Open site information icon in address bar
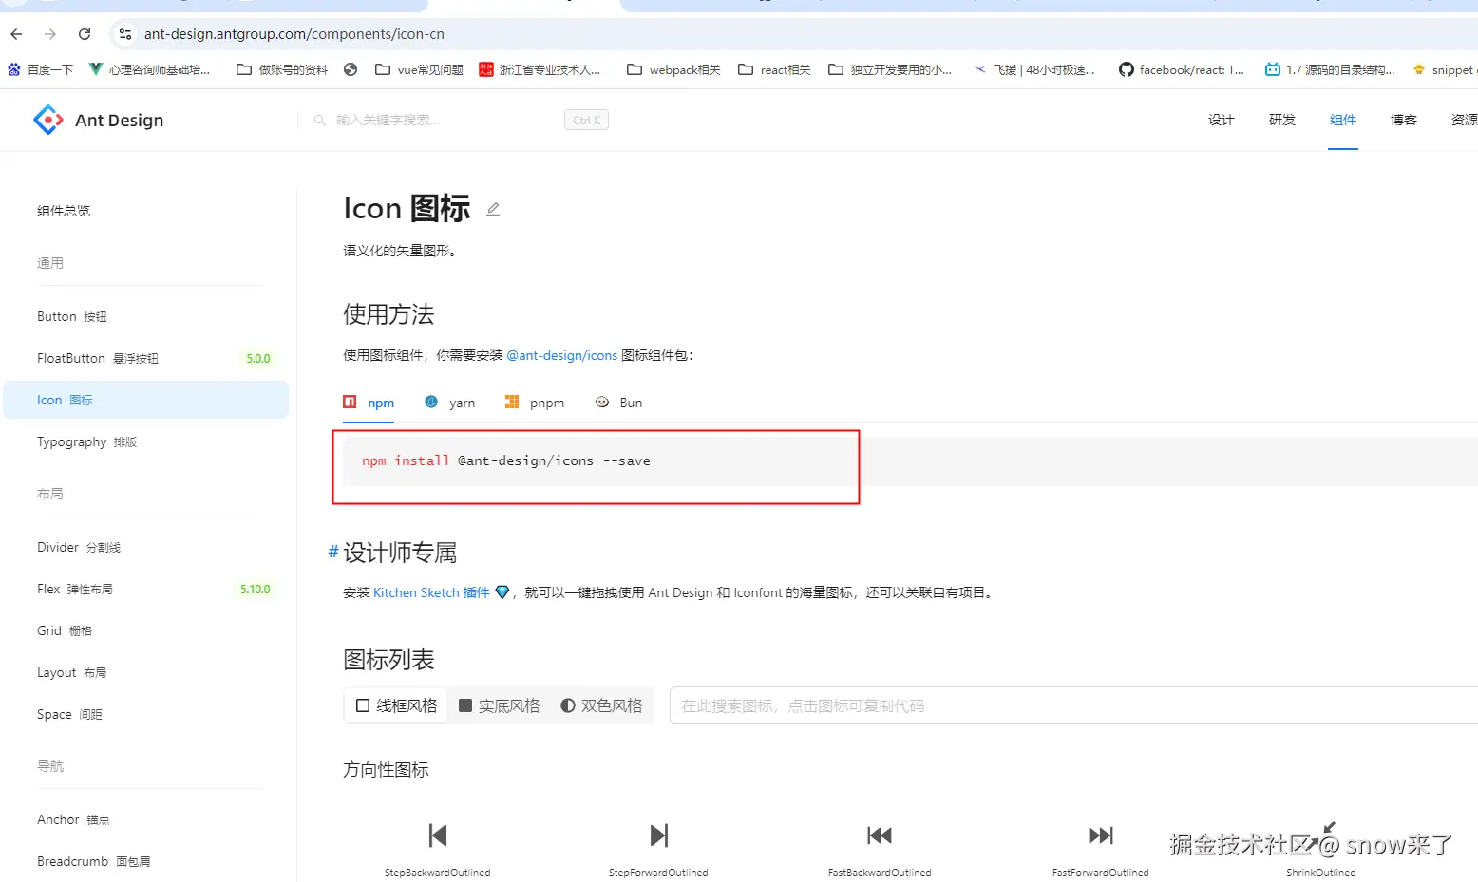Screen dimensions: 1478x882 coord(124,34)
